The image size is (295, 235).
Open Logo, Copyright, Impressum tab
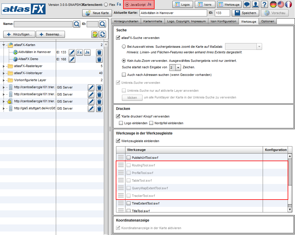click(187, 21)
